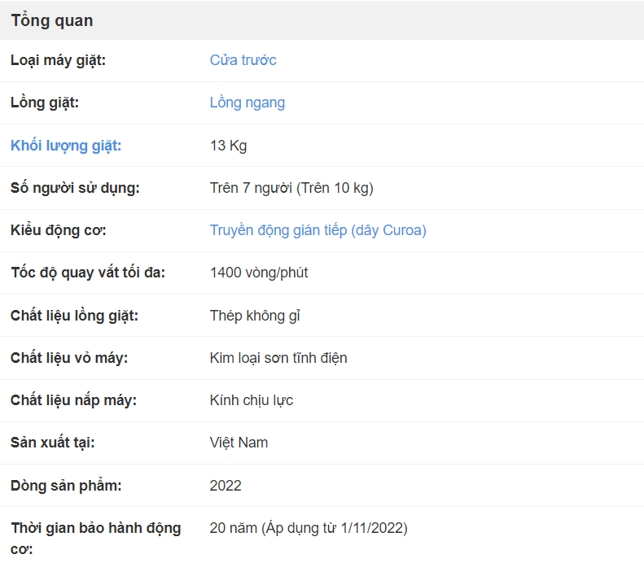The height and width of the screenshot is (563, 644).
Task: Click the 'Tổng quan' section header
Action: [x=52, y=20]
